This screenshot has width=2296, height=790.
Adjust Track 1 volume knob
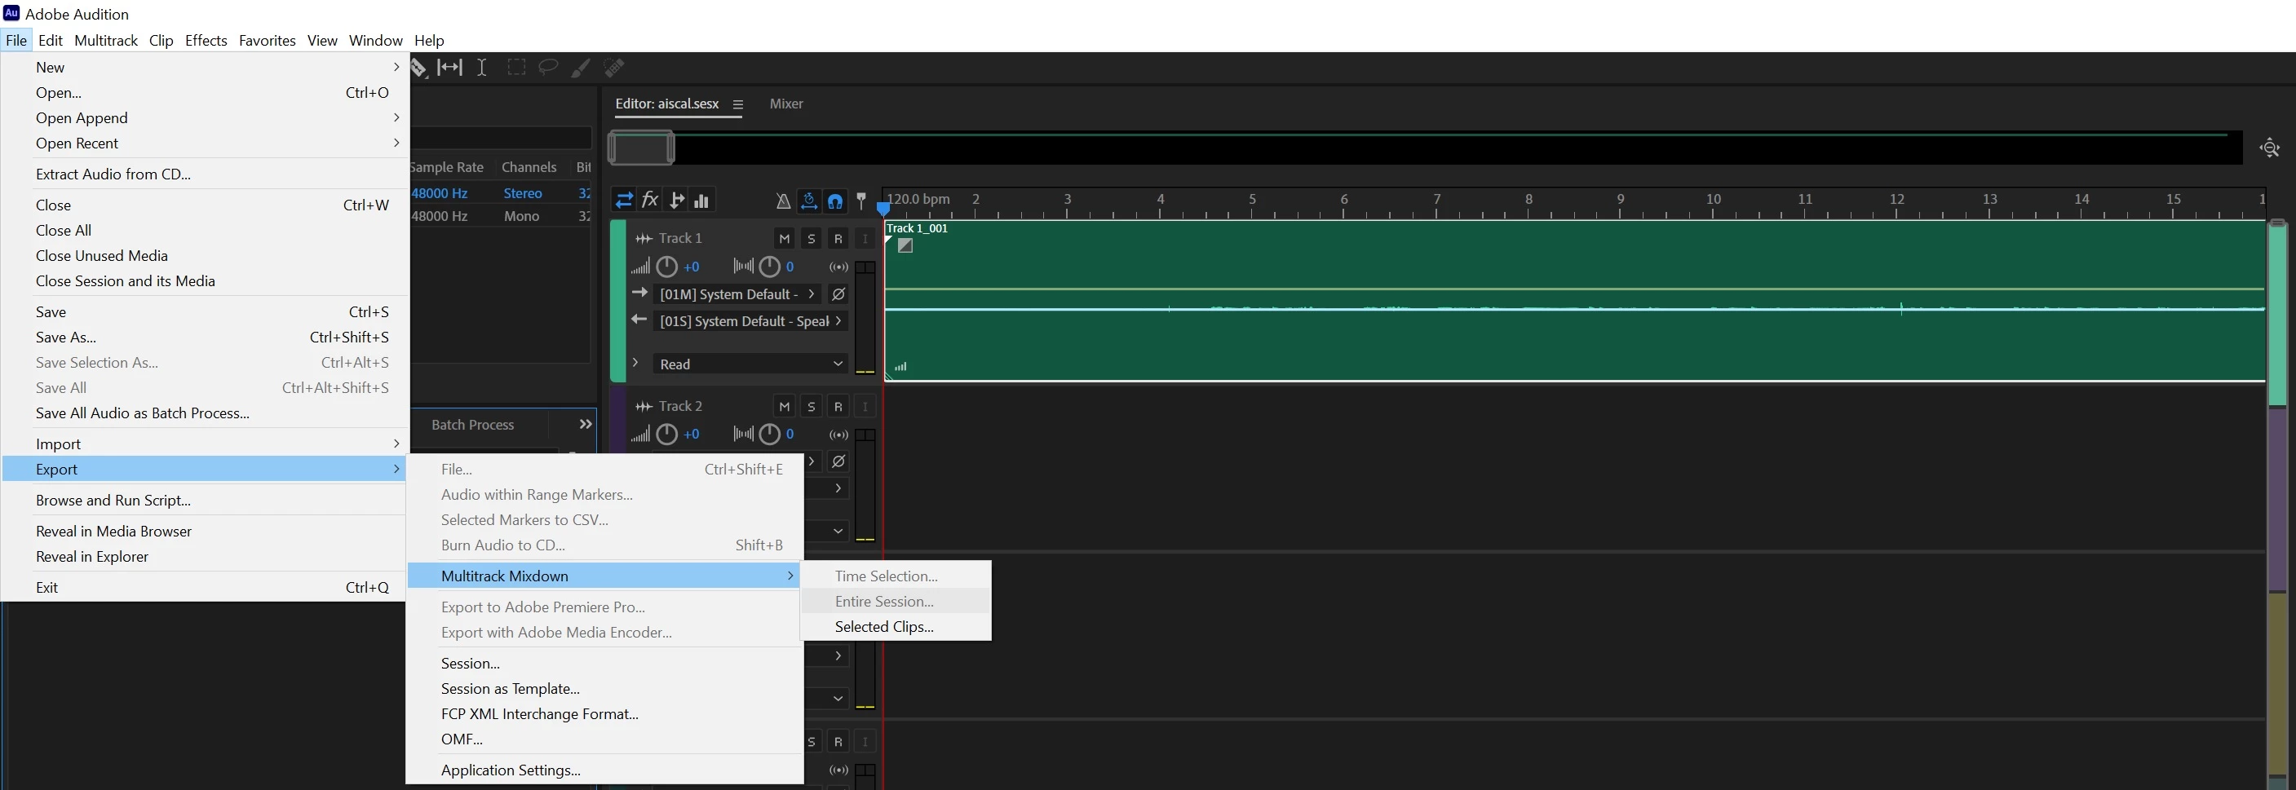point(666,267)
